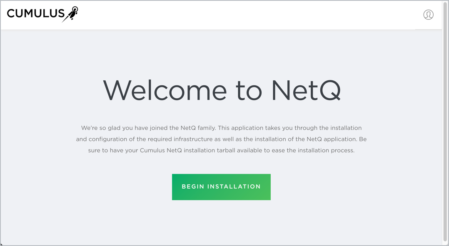
Task: Click the word "Welcome" in the heading
Action: tap(165, 89)
